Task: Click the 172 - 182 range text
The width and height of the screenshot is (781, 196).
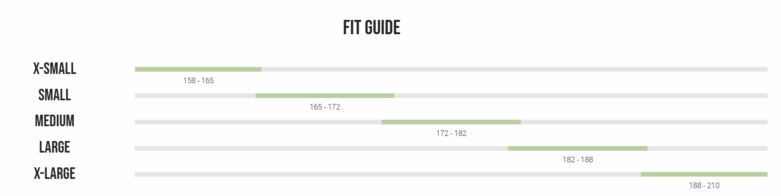Action: click(x=451, y=133)
